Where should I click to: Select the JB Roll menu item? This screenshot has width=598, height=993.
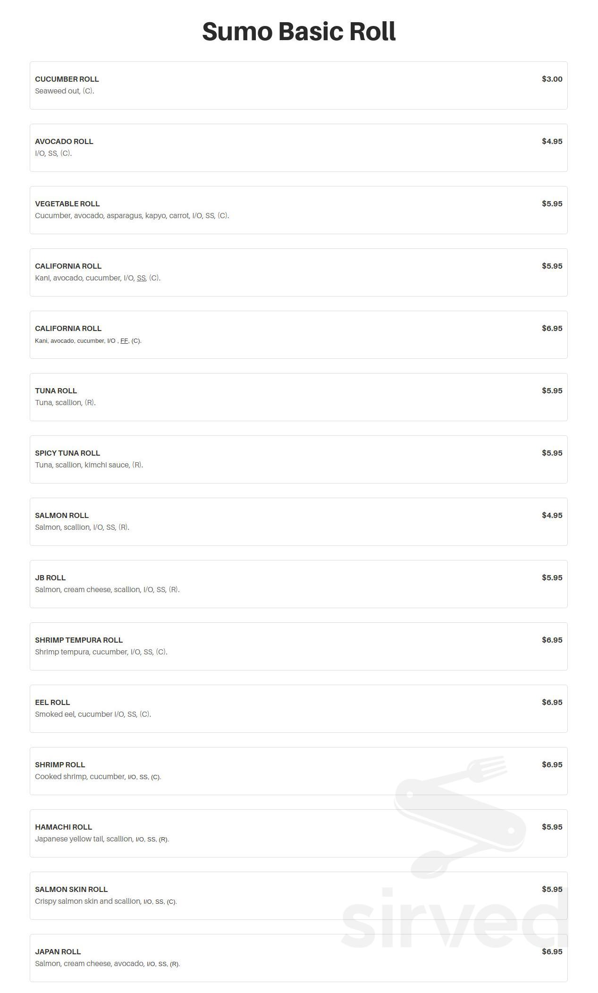[51, 578]
